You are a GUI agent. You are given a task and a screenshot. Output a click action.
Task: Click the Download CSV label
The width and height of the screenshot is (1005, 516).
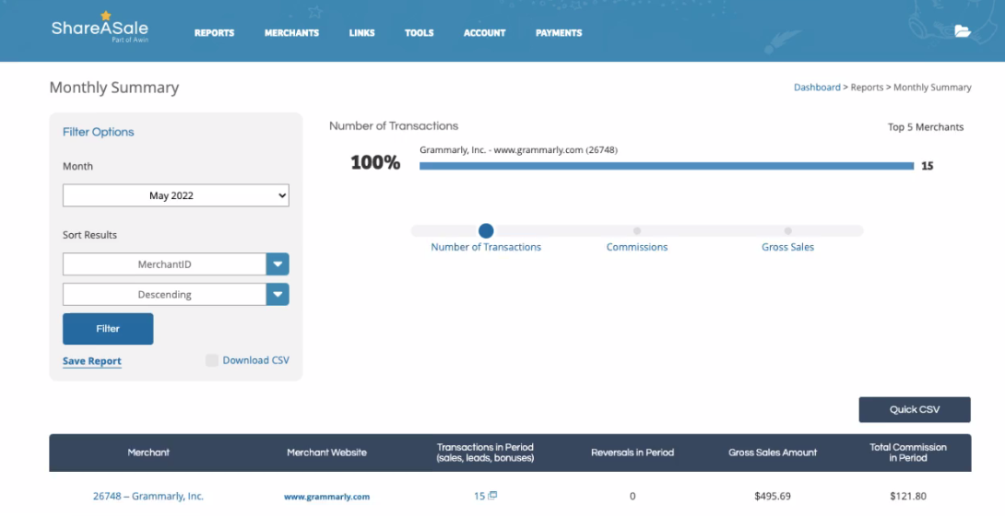pyautogui.click(x=255, y=360)
